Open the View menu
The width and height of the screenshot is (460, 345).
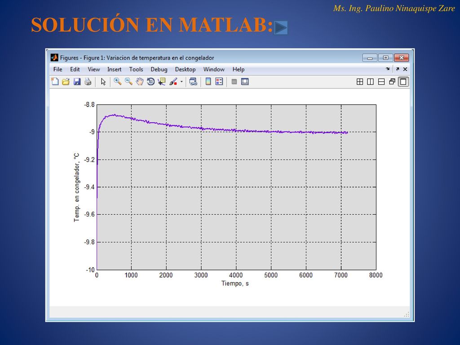(94, 69)
